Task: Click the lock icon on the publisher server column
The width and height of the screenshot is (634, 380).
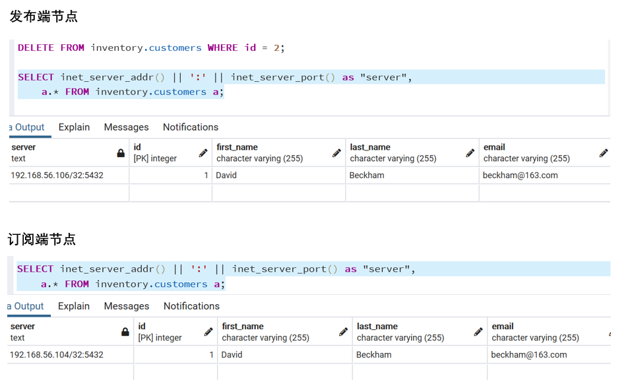Action: [x=119, y=152]
